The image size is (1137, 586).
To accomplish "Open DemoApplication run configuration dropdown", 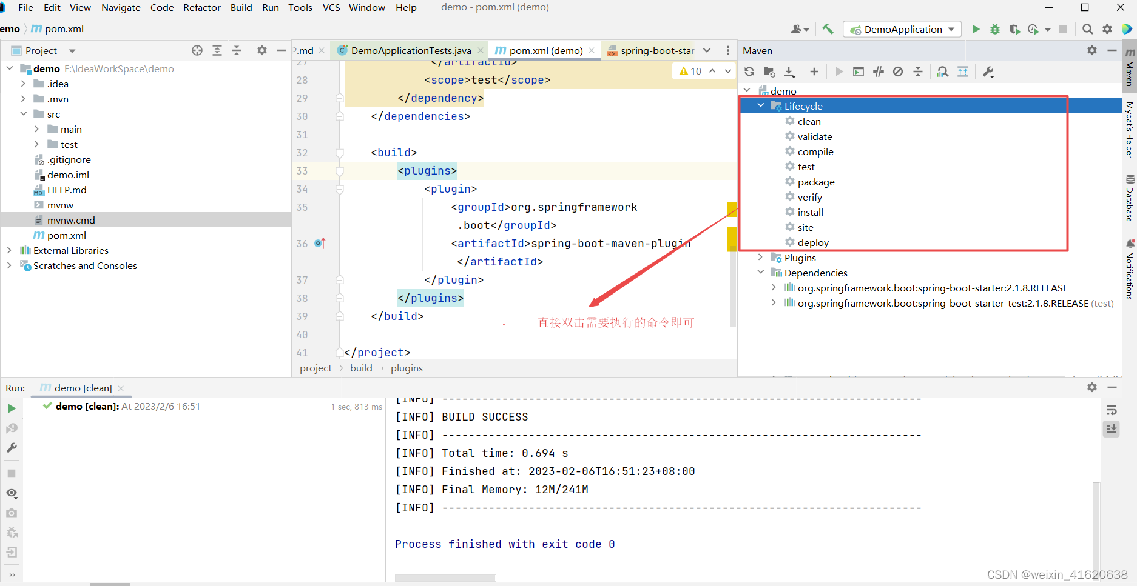I will (x=902, y=29).
